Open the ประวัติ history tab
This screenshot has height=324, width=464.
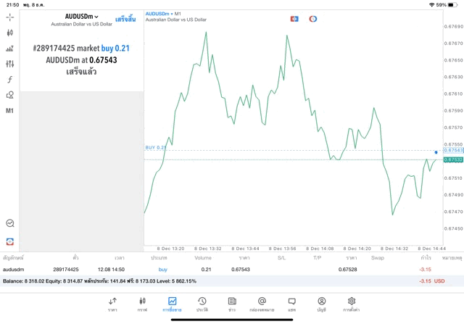(202, 304)
